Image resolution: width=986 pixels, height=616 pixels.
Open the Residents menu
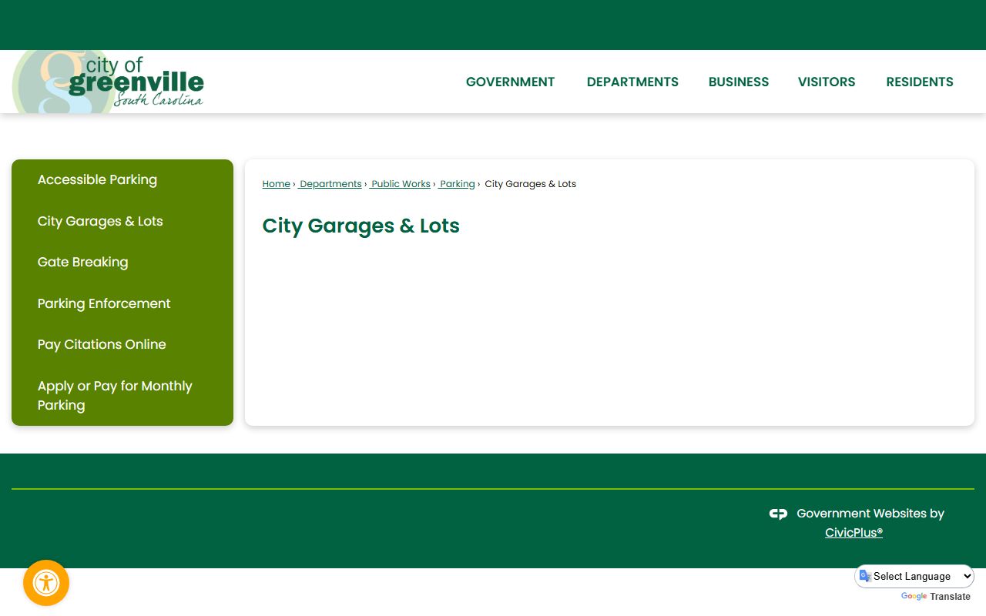tap(920, 82)
